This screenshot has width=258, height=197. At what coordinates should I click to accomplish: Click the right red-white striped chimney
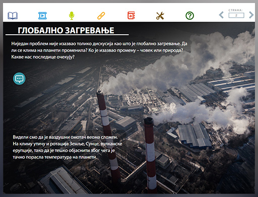click(x=151, y=155)
